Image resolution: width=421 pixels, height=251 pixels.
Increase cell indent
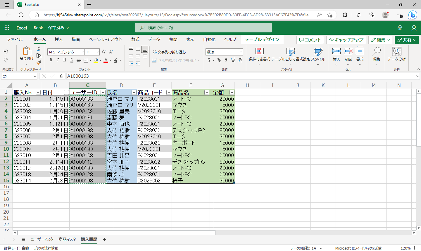tap(138, 63)
